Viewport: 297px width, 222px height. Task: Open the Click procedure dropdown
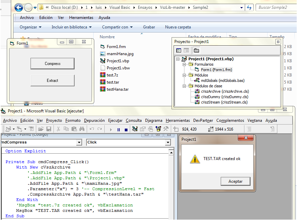click(167, 142)
